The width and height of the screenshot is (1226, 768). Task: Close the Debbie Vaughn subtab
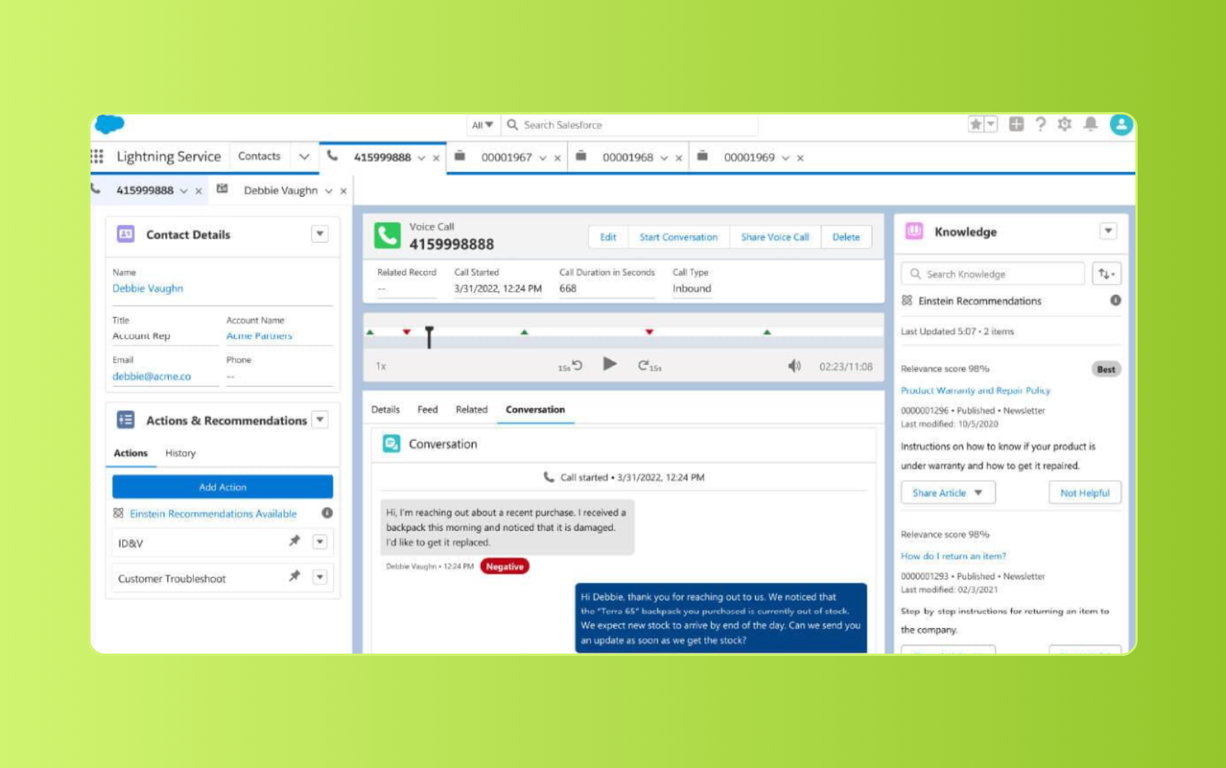[x=343, y=191]
